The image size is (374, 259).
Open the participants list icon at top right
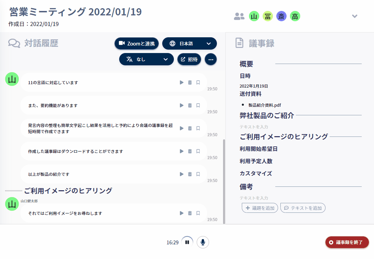(x=238, y=16)
